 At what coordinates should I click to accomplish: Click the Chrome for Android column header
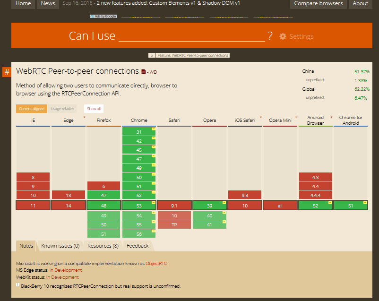(x=351, y=120)
